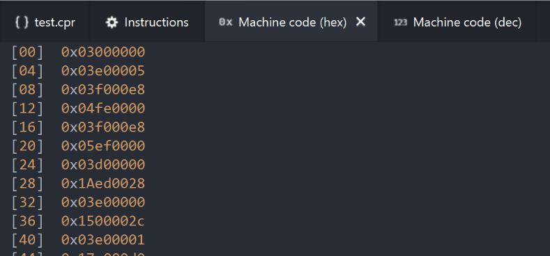
Task: Click the value 0x03e00001
Action: (103, 240)
